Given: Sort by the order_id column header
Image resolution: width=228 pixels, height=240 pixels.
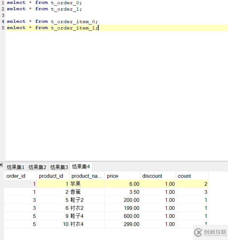Looking at the screenshot, I should pos(20,176).
